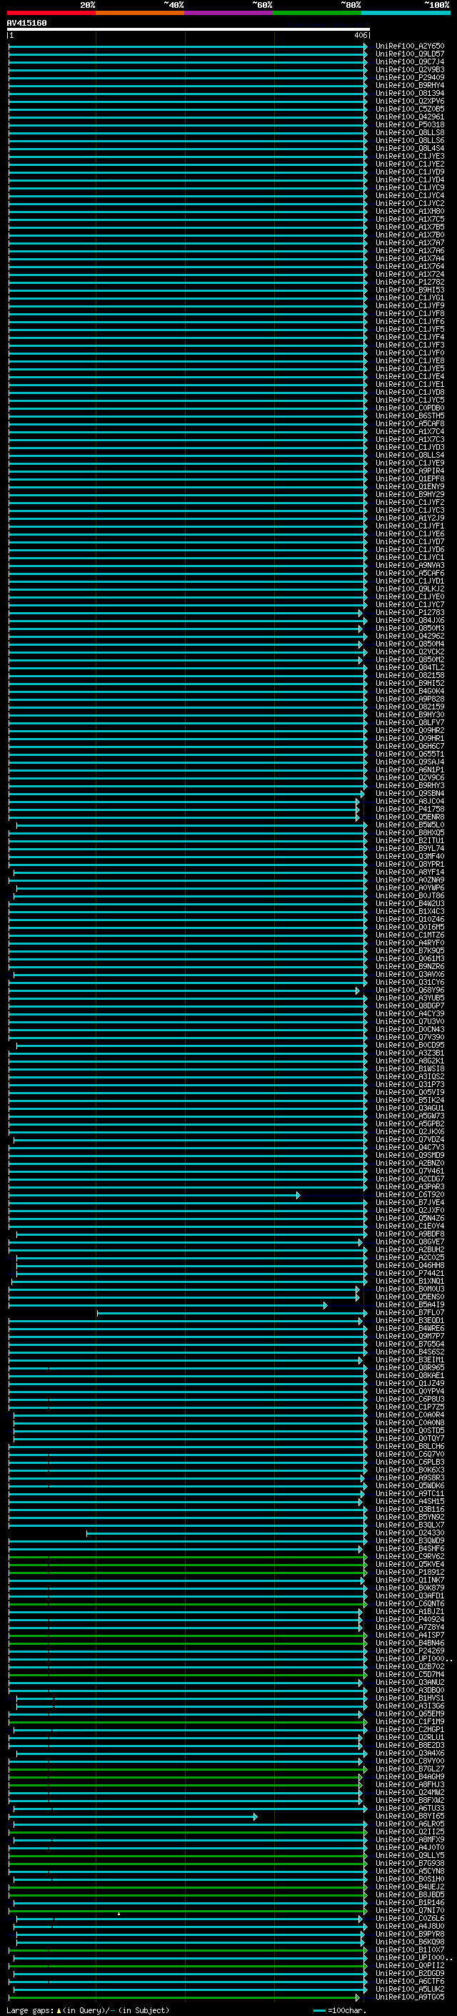Select hit UniRef100_A1X7C5
457x2016 pixels.
click(410, 219)
